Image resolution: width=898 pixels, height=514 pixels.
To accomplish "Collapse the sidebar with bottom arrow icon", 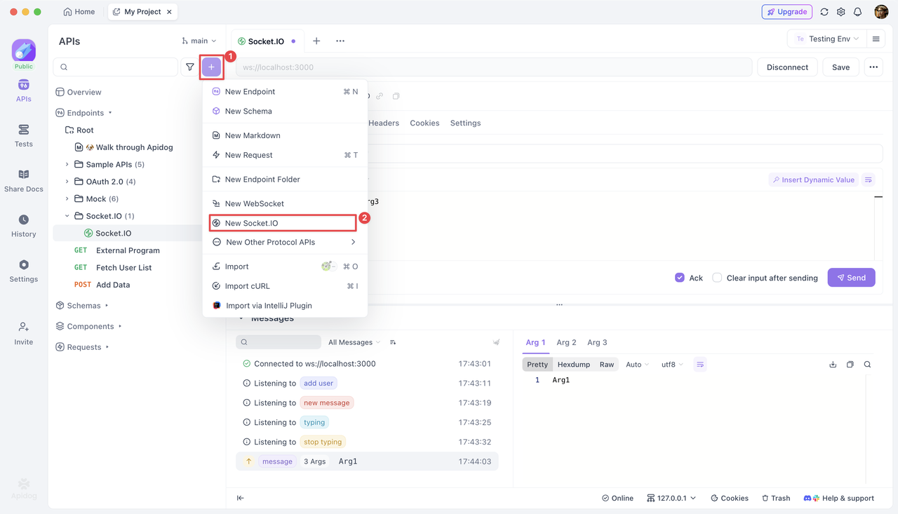I will point(240,498).
